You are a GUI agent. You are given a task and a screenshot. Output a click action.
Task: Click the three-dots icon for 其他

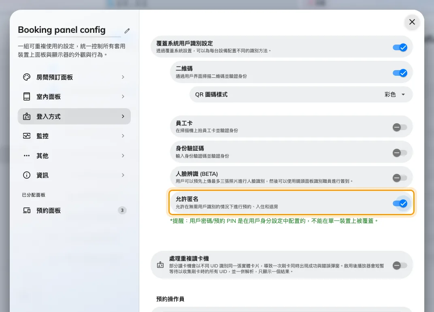pos(27,156)
